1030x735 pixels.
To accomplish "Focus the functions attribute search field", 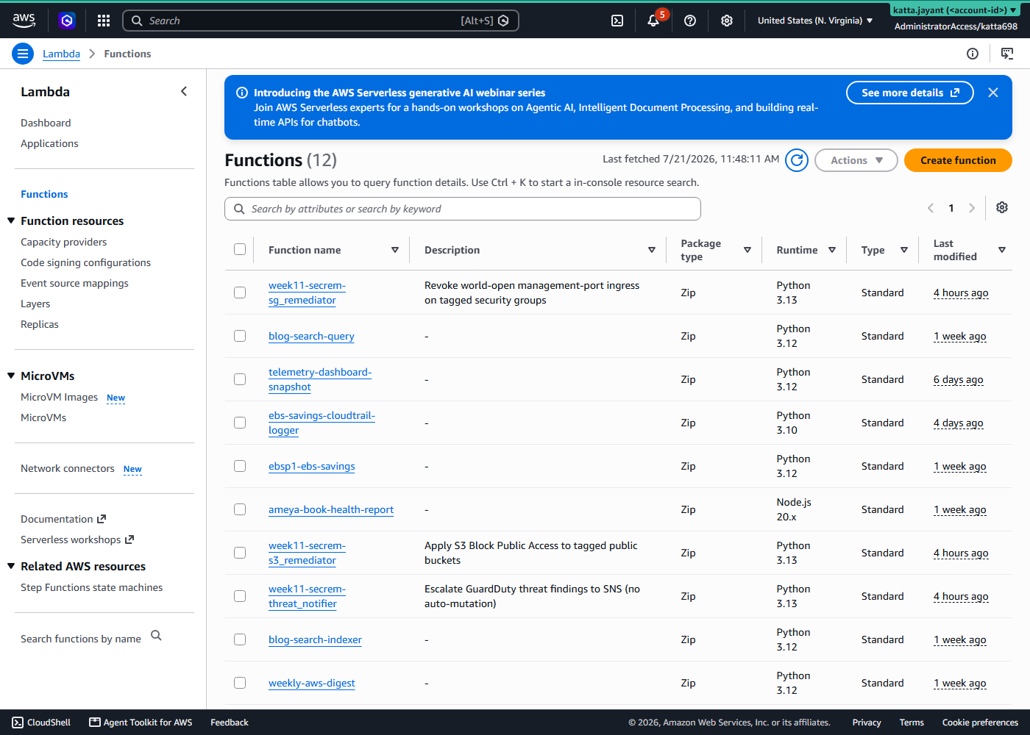I will [x=462, y=209].
